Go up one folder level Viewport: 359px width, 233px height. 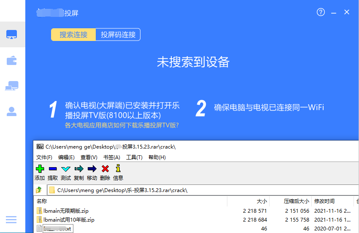[39, 190]
